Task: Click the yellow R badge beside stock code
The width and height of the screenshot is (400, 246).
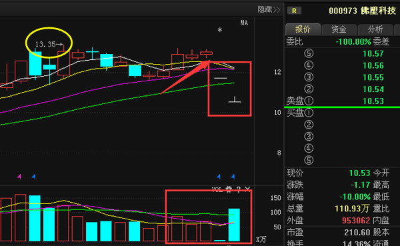Action: tap(294, 11)
